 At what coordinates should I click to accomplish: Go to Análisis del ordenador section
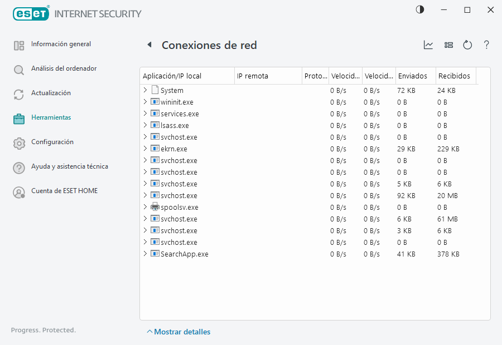pyautogui.click(x=64, y=68)
